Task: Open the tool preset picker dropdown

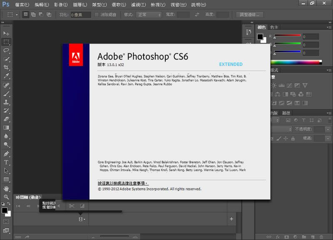Action: tap(17, 15)
